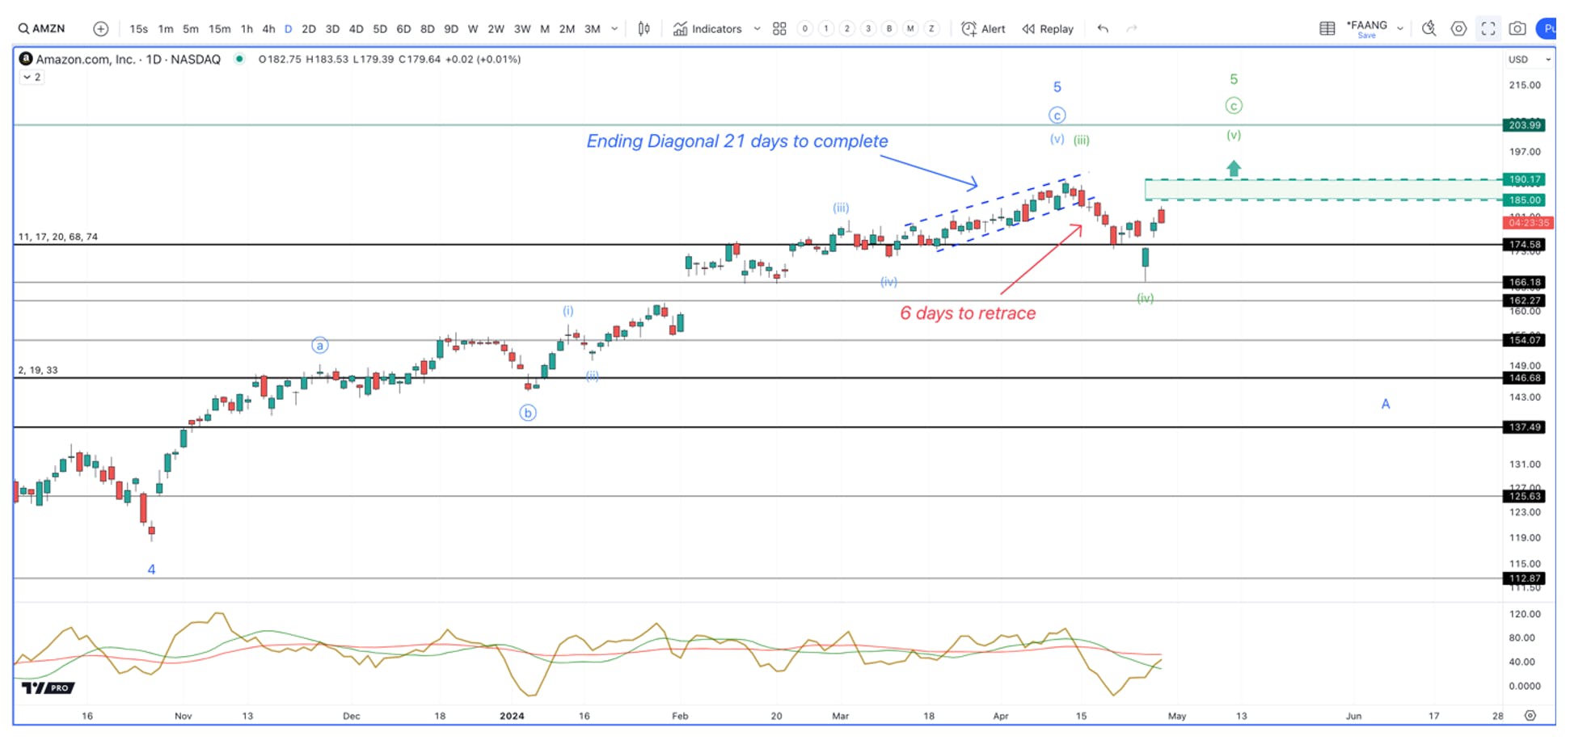Select the 15s interval
Screen dimensions: 1570x740
(139, 29)
